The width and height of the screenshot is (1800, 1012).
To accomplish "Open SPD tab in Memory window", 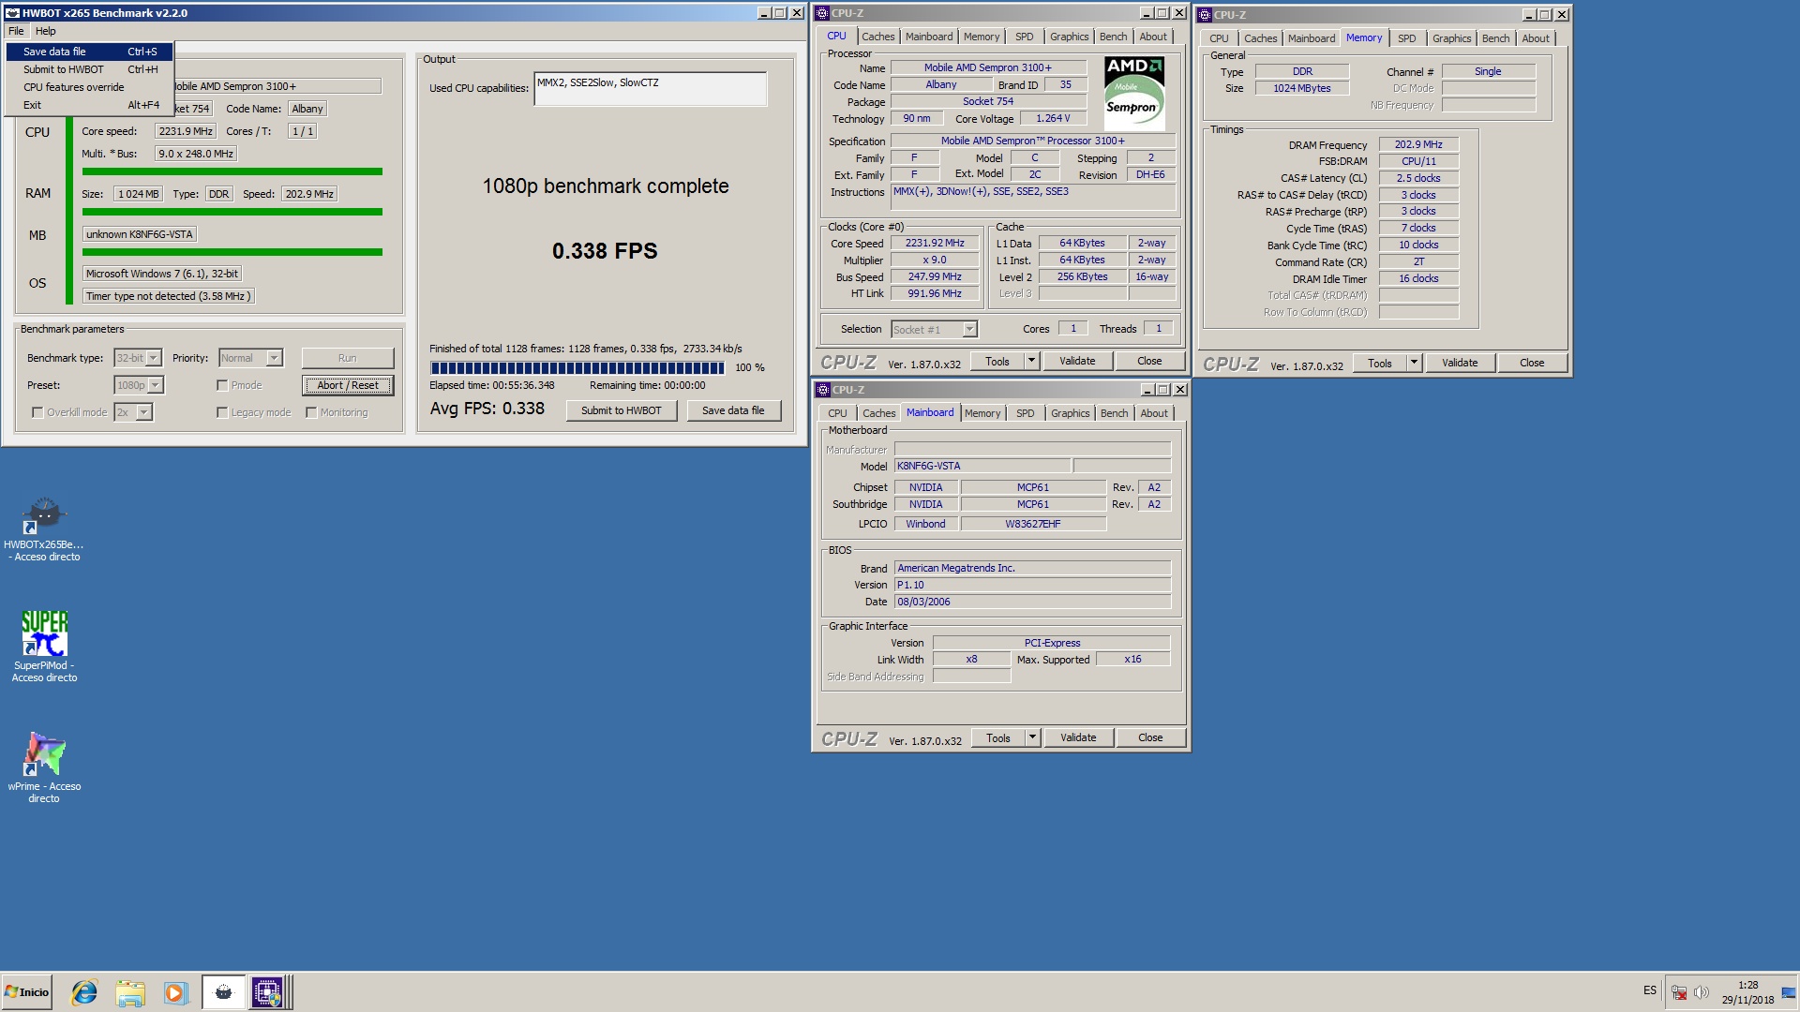I will click(1406, 38).
